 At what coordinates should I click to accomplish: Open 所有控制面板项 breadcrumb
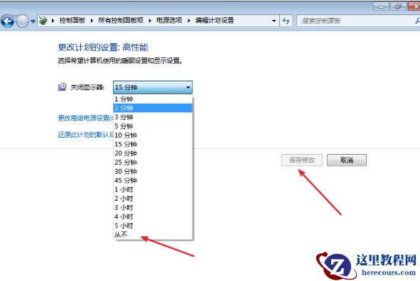point(121,21)
